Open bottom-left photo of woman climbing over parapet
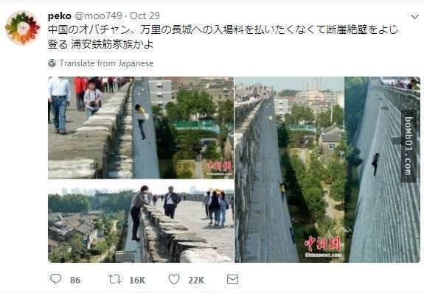 [x=141, y=222]
